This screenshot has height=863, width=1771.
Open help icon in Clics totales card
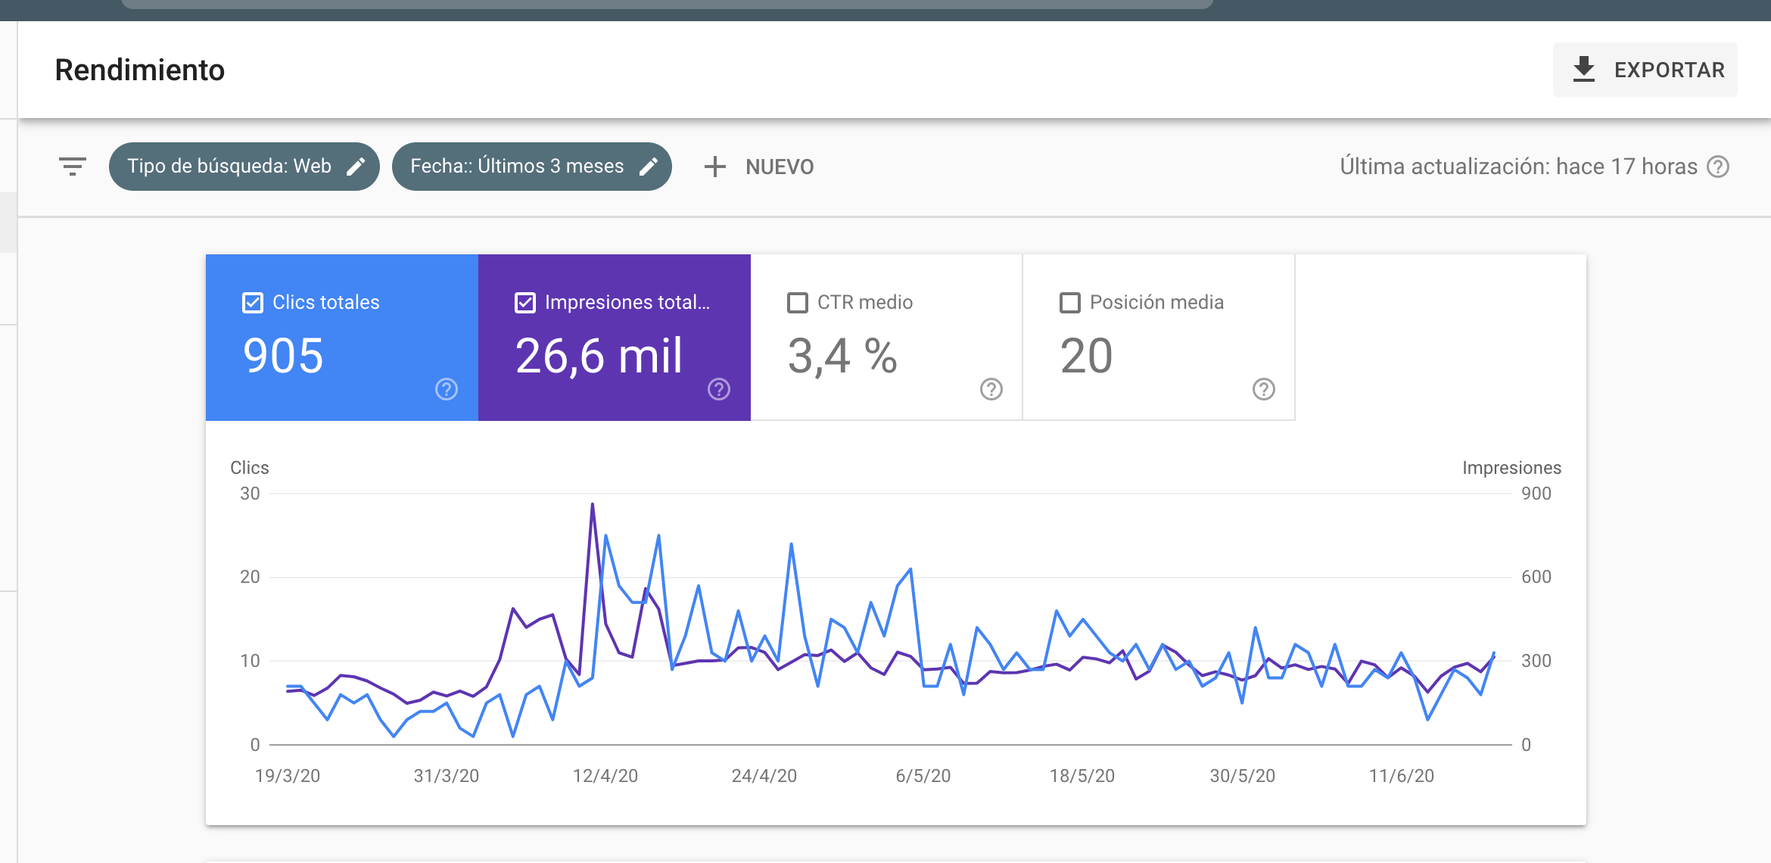click(447, 389)
